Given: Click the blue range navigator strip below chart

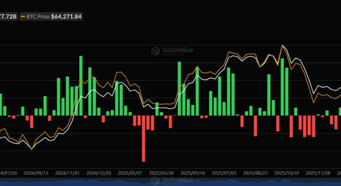Looking at the screenshot, I should pos(170,182).
